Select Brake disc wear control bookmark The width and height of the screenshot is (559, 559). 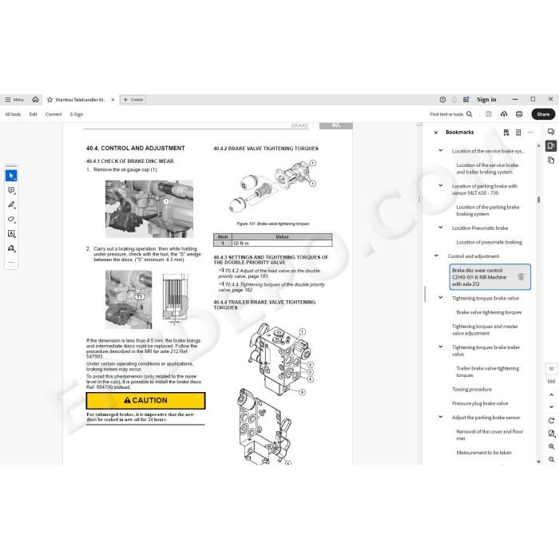point(479,277)
